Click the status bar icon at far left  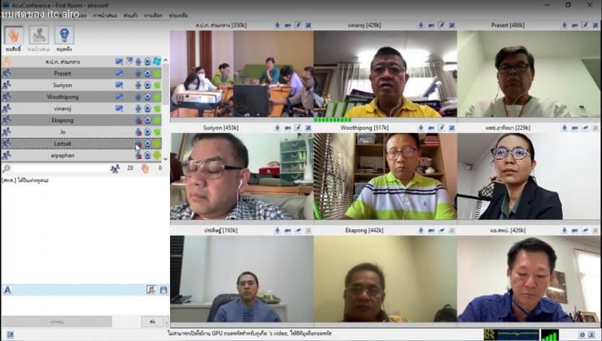click(11, 334)
